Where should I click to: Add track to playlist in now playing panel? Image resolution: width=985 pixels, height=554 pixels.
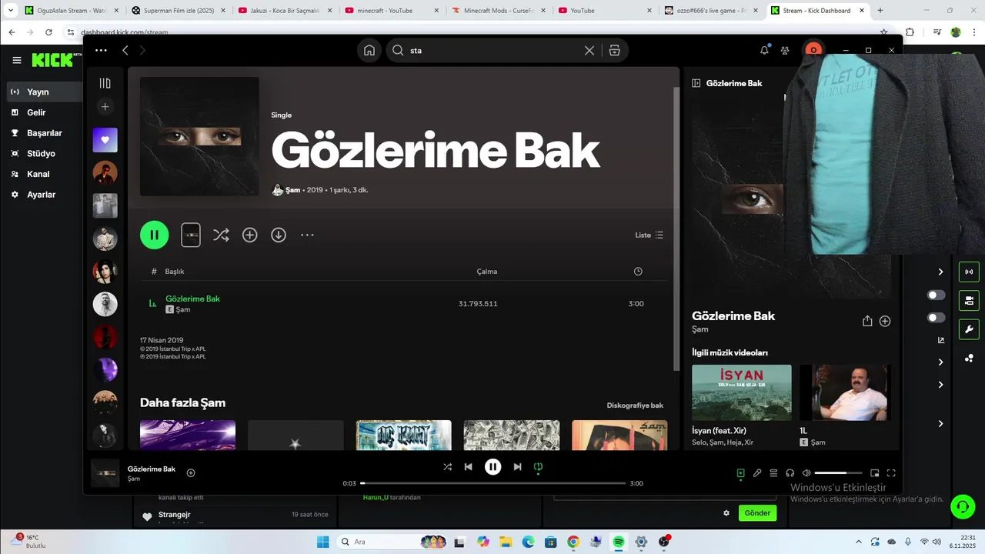tap(885, 321)
